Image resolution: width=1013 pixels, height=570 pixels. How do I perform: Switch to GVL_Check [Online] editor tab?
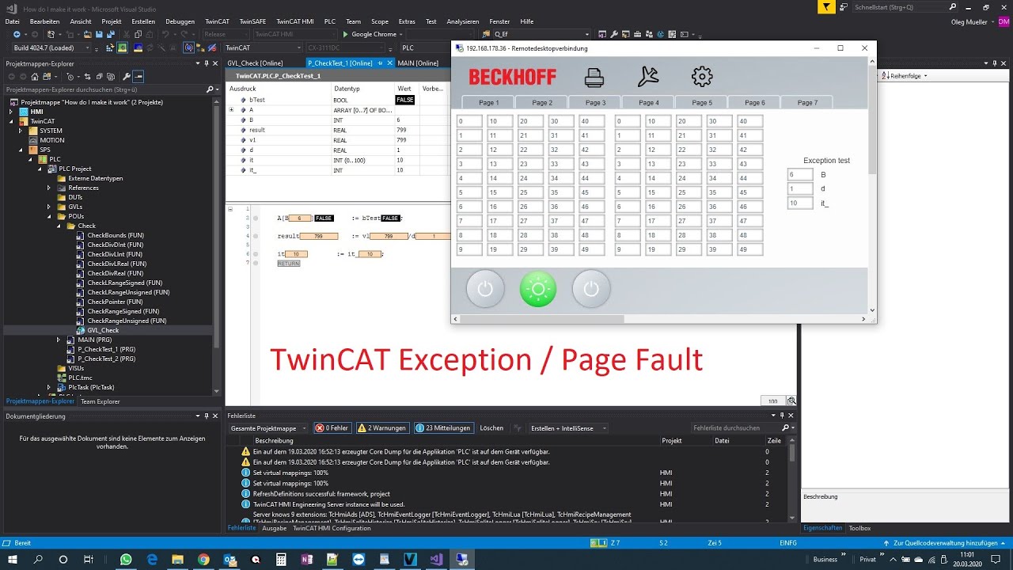point(255,63)
